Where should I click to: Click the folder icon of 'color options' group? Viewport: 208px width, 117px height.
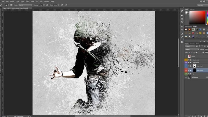(x=190, y=62)
